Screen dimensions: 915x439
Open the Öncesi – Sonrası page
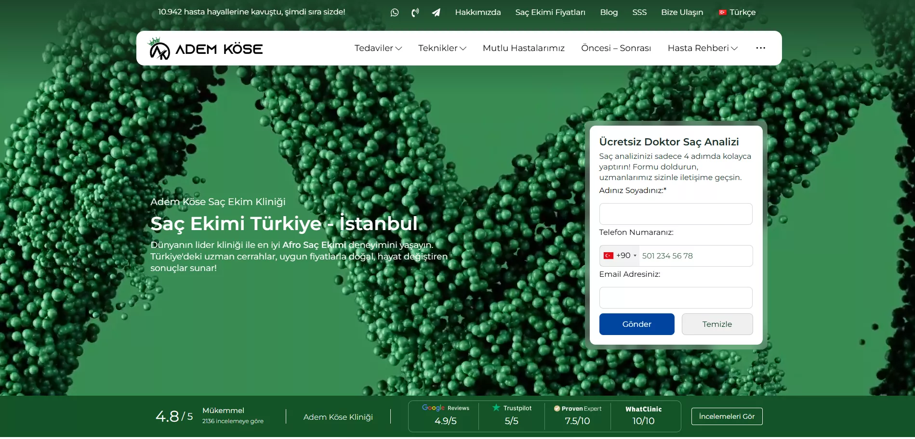(616, 48)
